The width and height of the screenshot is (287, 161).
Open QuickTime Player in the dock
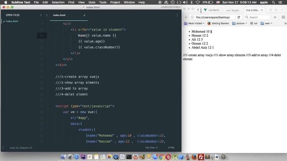(x=116, y=157)
